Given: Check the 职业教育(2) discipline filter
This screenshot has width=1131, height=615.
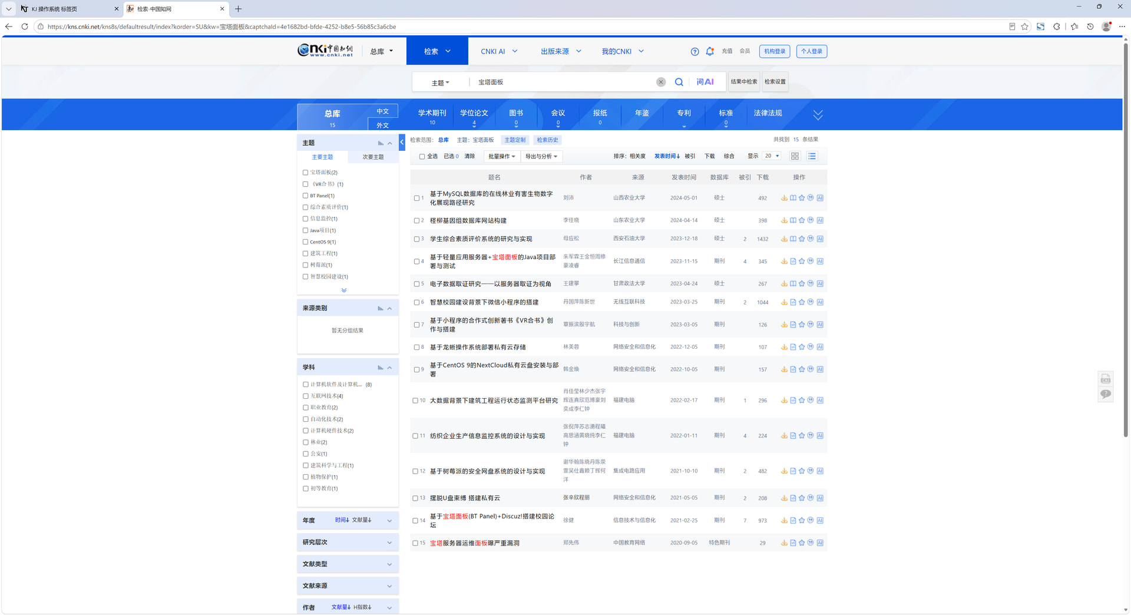Looking at the screenshot, I should [305, 408].
